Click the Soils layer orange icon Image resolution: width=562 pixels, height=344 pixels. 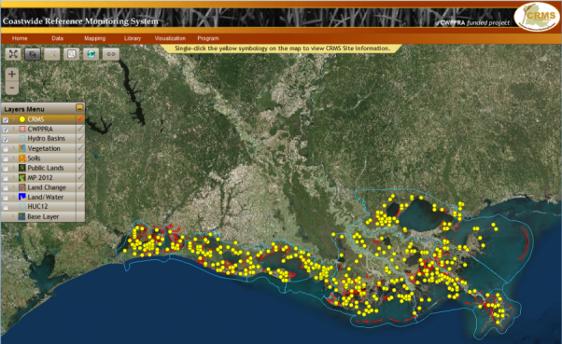coord(22,158)
